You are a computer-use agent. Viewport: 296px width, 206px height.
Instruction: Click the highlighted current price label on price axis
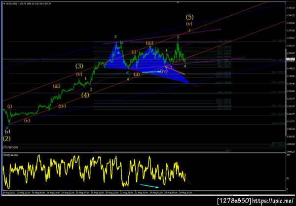[291, 59]
